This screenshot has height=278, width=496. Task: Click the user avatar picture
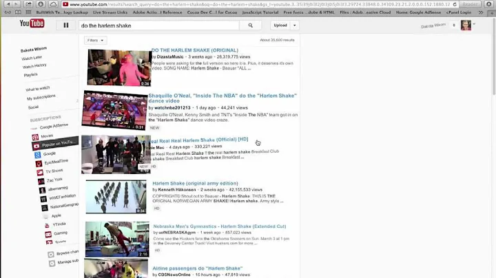[466, 25]
